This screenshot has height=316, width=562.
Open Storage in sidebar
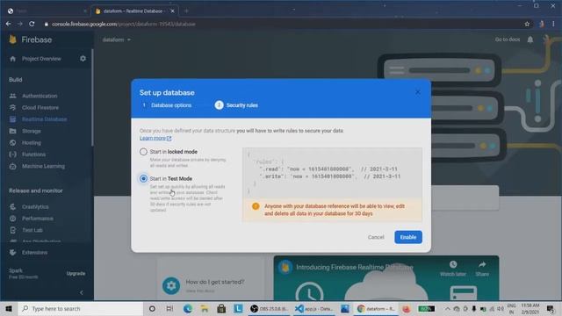pos(32,131)
